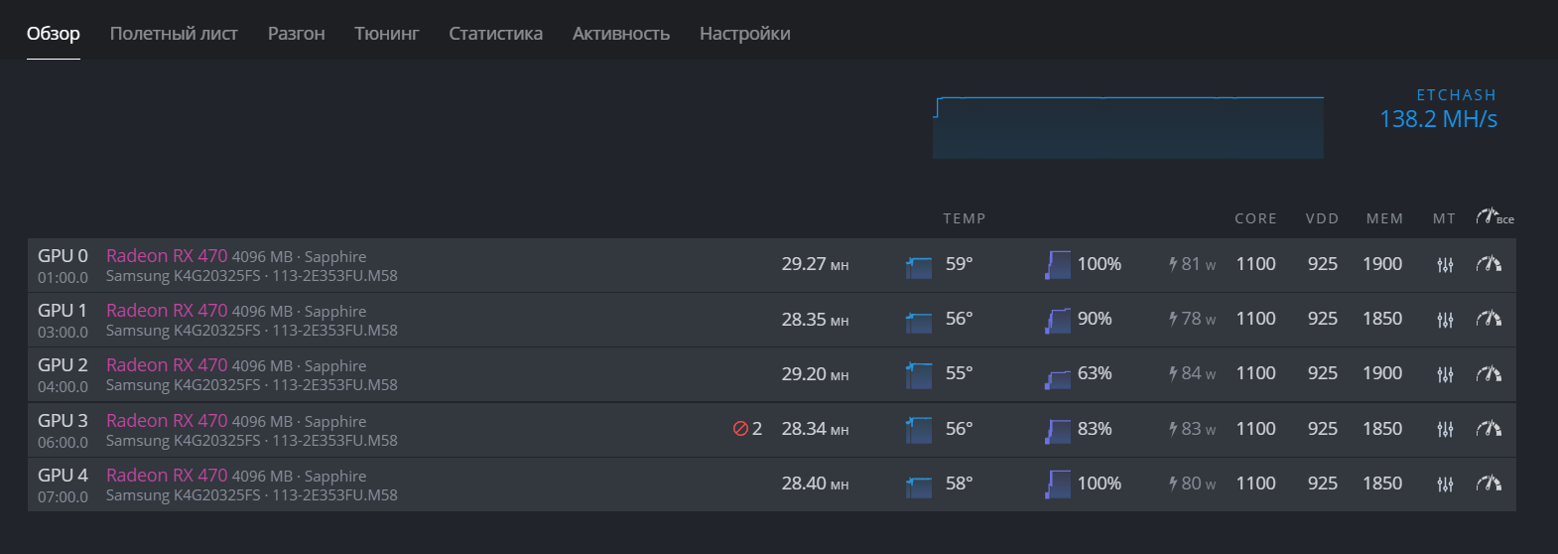The image size is (1558, 554).
Task: Open tuning sliders icon for GPU 2
Action: click(1445, 374)
